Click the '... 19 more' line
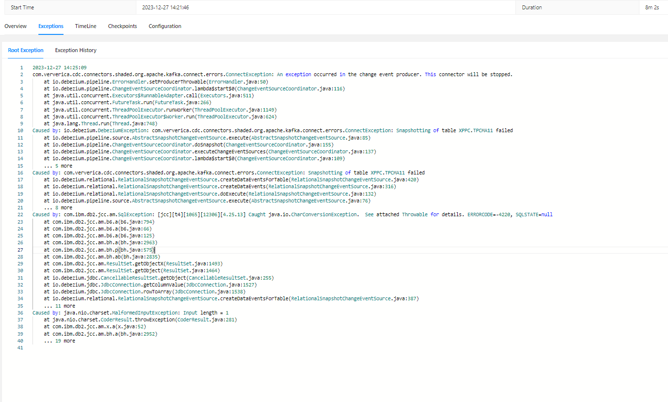 click(x=60, y=341)
